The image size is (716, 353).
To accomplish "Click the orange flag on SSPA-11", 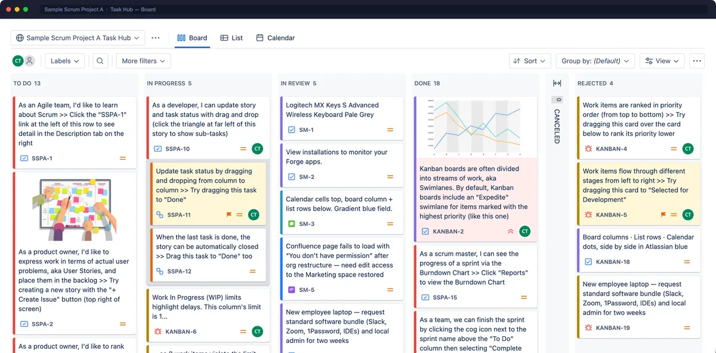I will pyautogui.click(x=229, y=215).
